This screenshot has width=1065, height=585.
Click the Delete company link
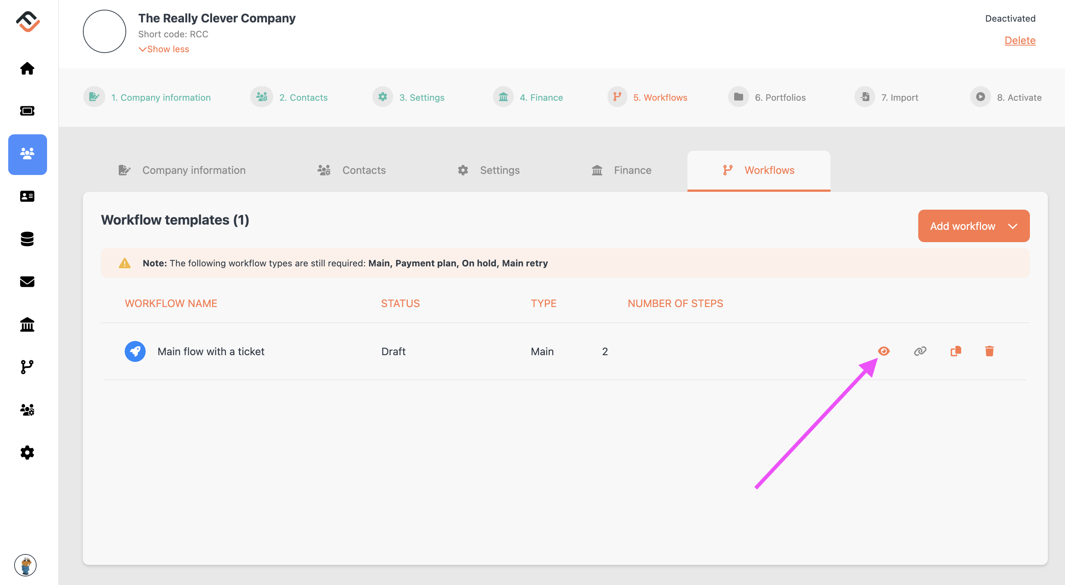coord(1020,41)
